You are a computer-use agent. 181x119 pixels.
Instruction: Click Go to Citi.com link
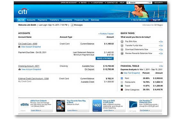tap(138, 20)
